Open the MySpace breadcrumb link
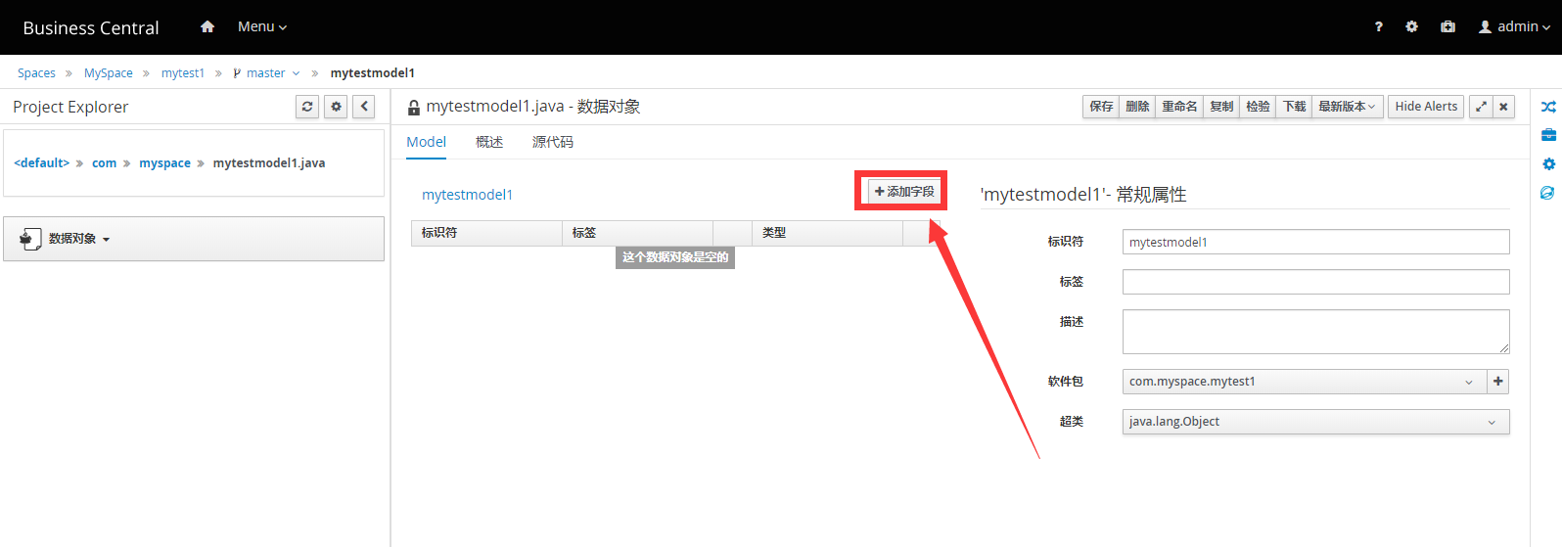The image size is (1562, 547). pos(108,73)
